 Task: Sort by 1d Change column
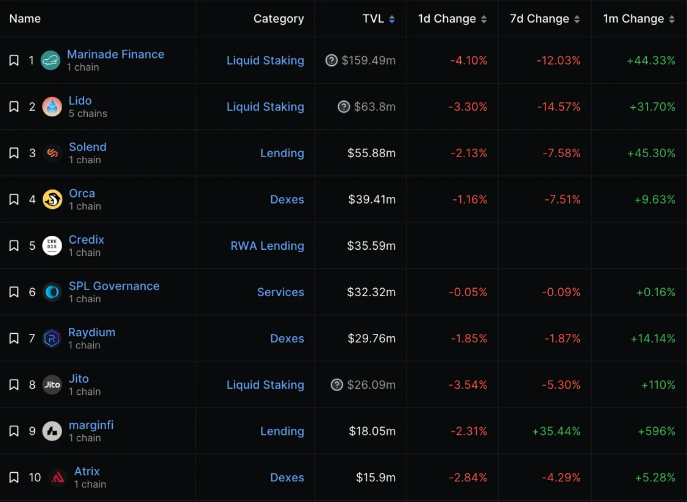pyautogui.click(x=452, y=19)
